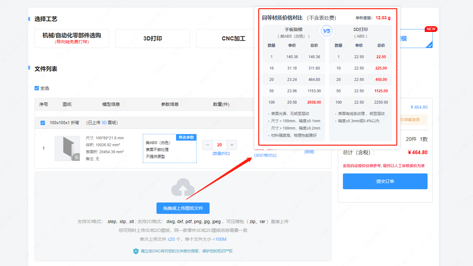The image size is (473, 266).
Task: Click the plus quantity button
Action: tap(232, 145)
